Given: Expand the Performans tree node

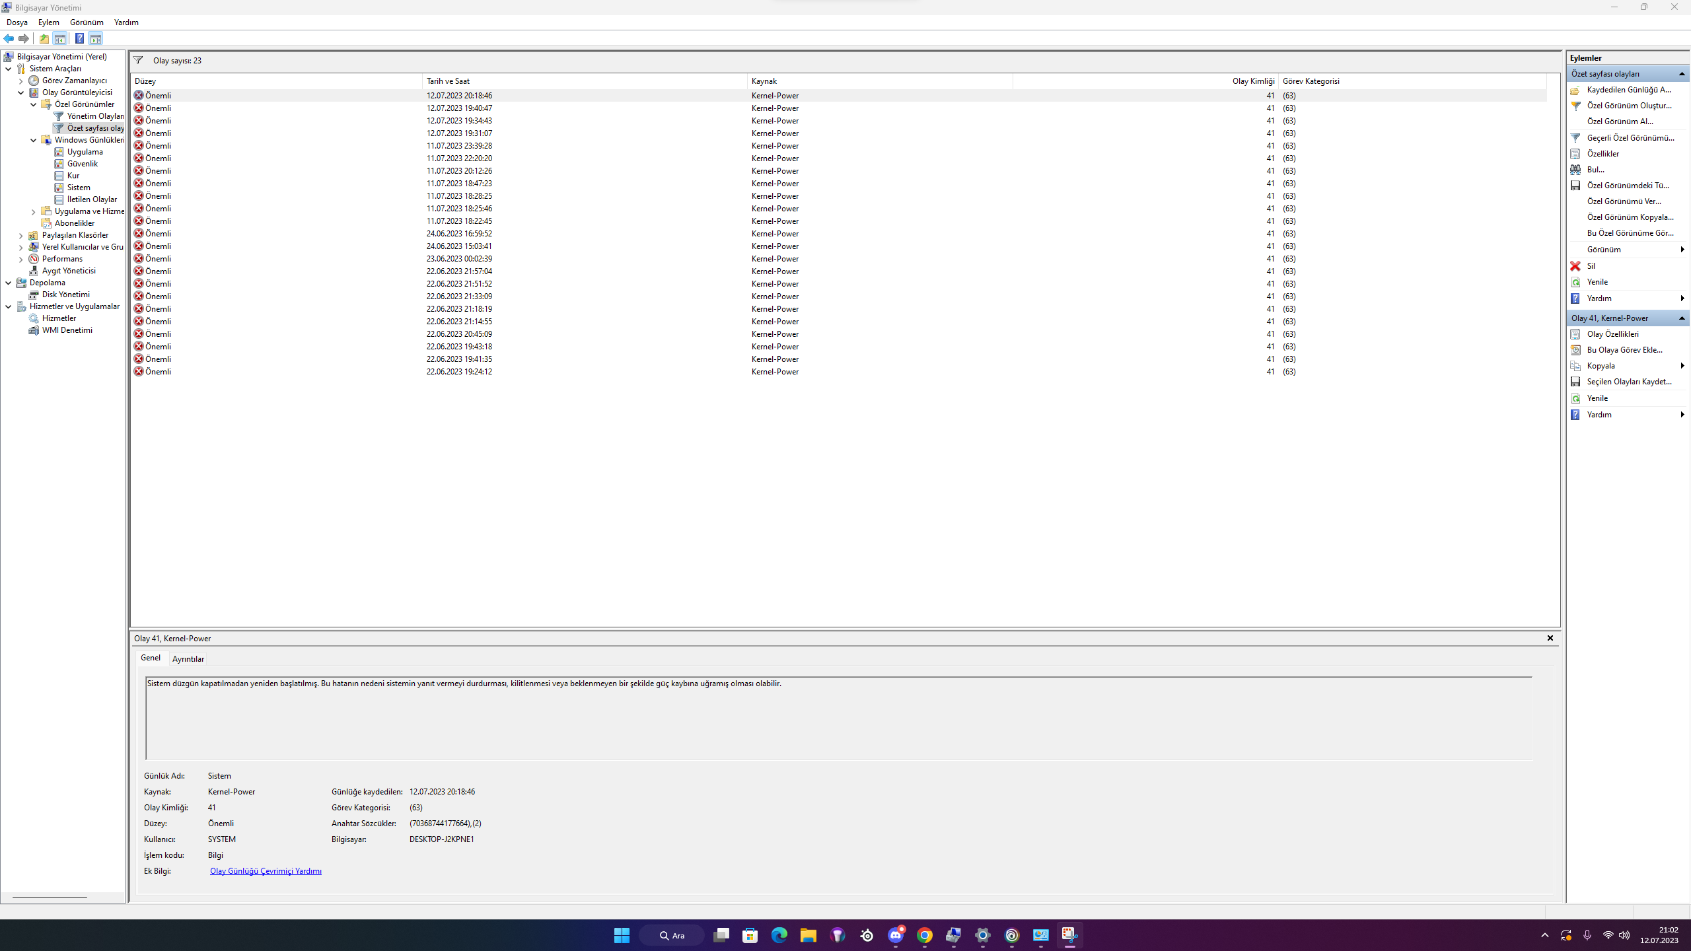Looking at the screenshot, I should 20,259.
